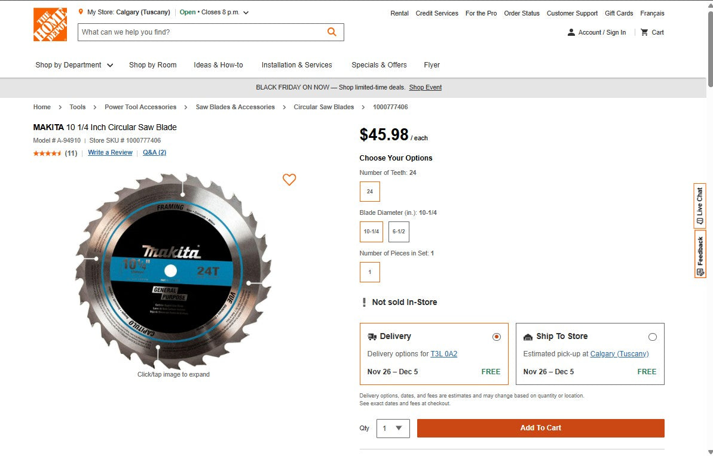Click the location pin beside My Store
The height and width of the screenshot is (456, 713).
(81, 11)
